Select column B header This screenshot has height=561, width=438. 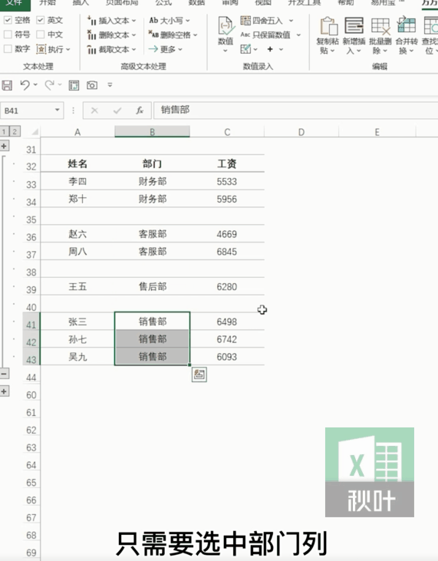coord(153,132)
